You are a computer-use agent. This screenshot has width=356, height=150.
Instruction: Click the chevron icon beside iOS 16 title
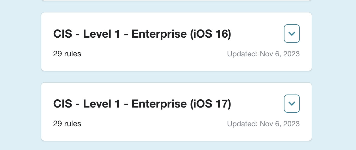[x=292, y=34]
